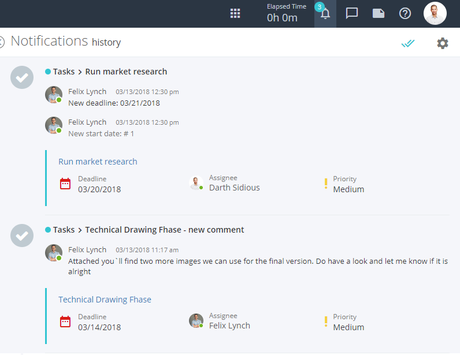
Task: Open the apps grid menu
Action: tap(235, 13)
